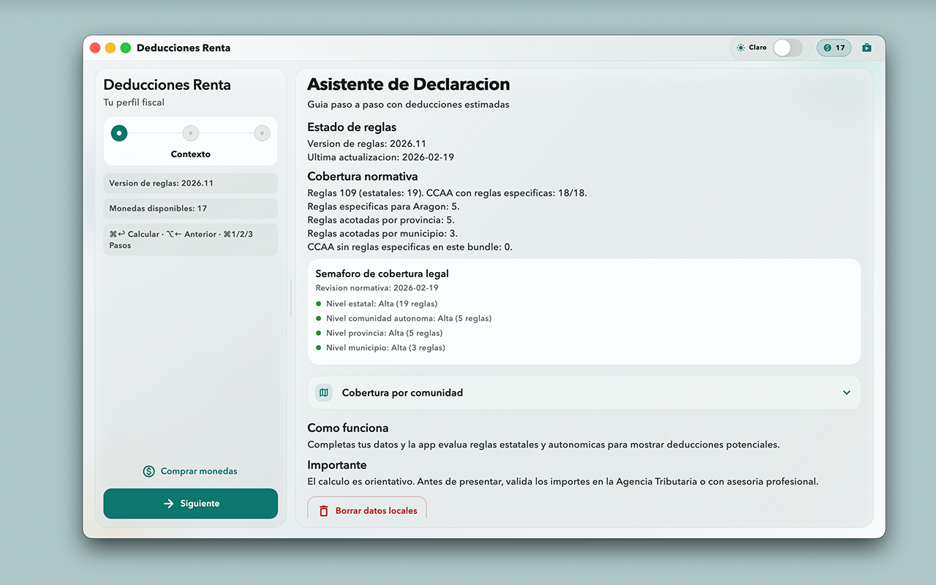Toggle the Claro theme switch

[788, 48]
